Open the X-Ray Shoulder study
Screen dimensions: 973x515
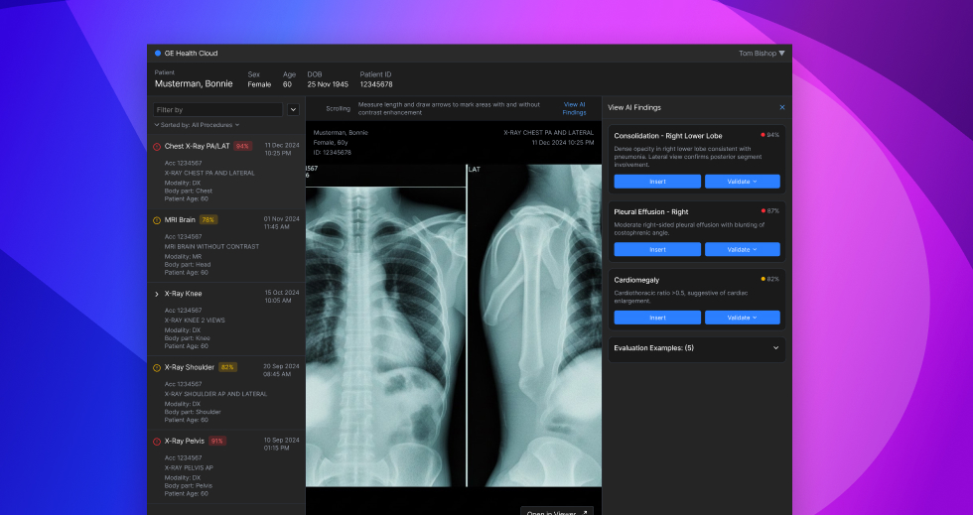pyautogui.click(x=190, y=367)
